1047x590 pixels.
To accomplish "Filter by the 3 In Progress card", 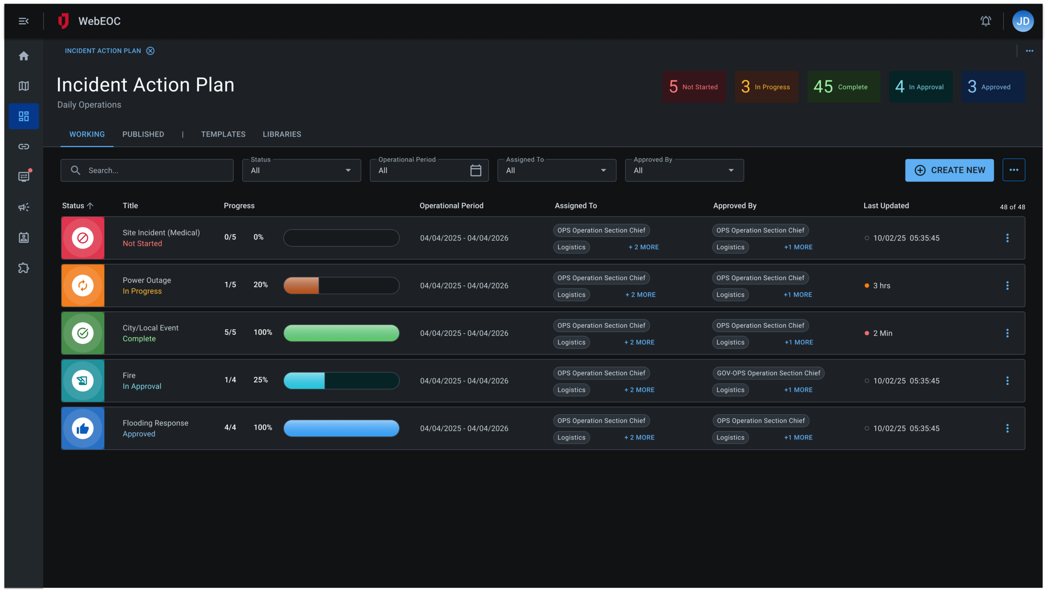I will click(766, 87).
